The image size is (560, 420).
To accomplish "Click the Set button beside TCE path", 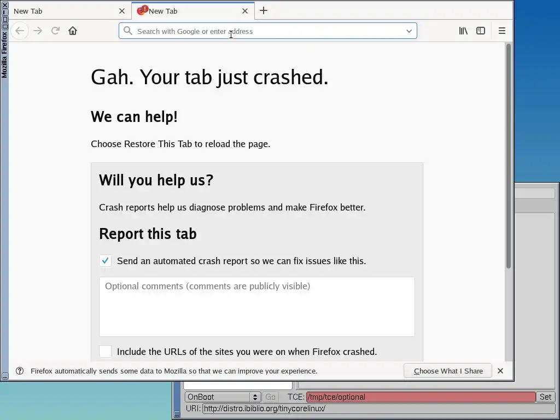I will pos(545,397).
